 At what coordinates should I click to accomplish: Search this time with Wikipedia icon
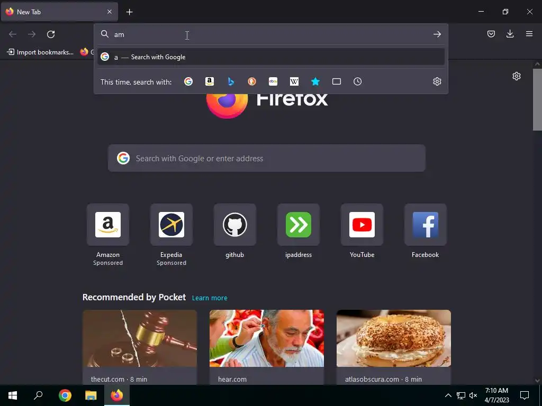coord(294,81)
